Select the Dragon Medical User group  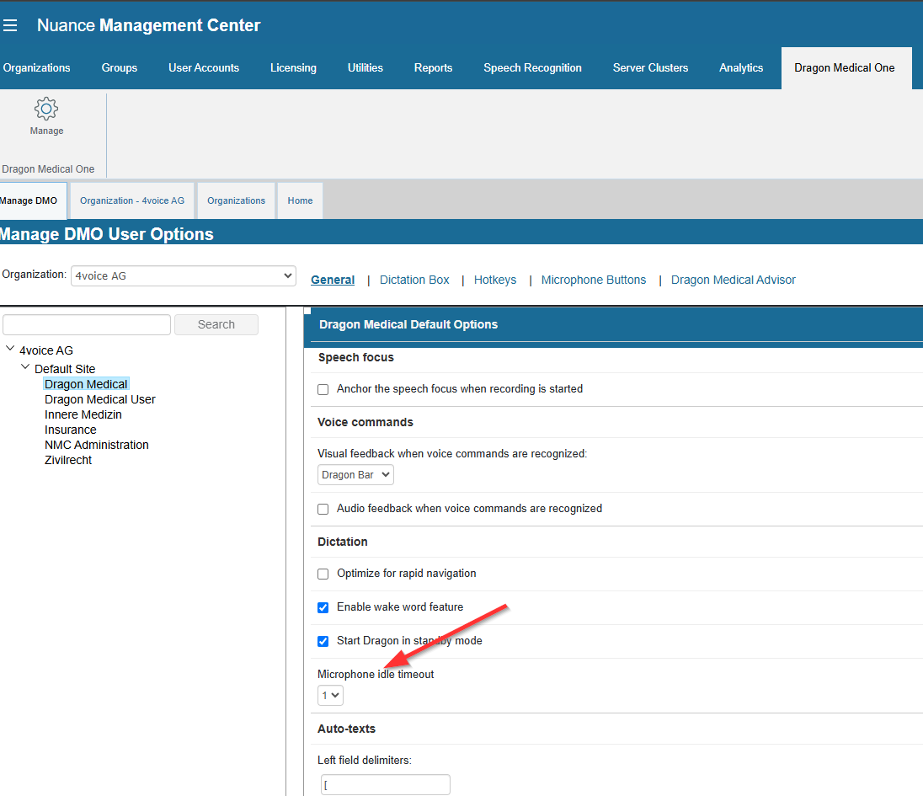100,399
